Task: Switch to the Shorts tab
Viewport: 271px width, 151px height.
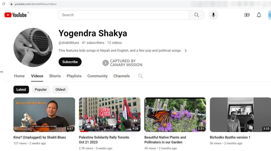Action: point(55,76)
